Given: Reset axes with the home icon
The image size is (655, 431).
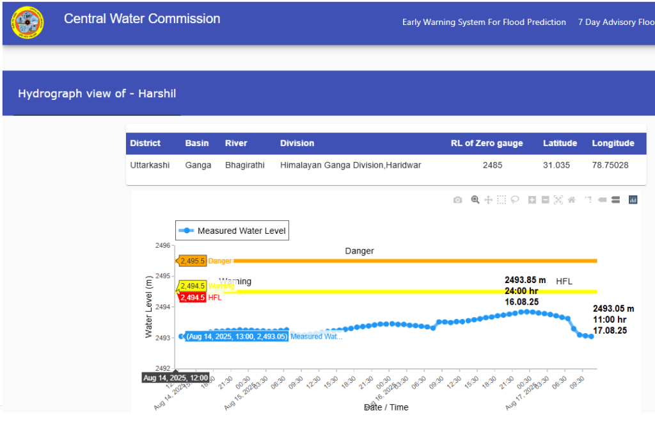Looking at the screenshot, I should (x=571, y=200).
